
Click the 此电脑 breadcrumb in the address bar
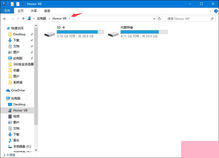tap(41, 19)
